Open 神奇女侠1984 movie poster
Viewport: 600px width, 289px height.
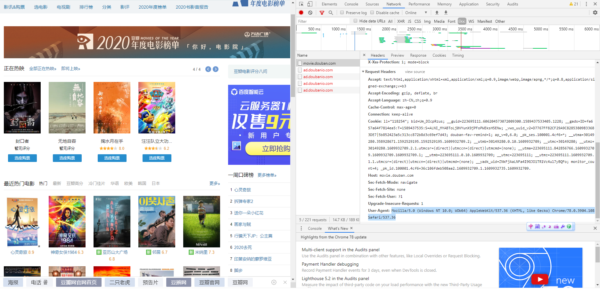pos(67,221)
